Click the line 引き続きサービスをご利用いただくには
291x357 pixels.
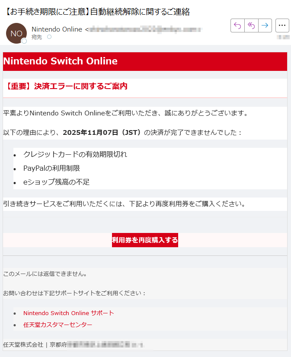click(x=125, y=204)
